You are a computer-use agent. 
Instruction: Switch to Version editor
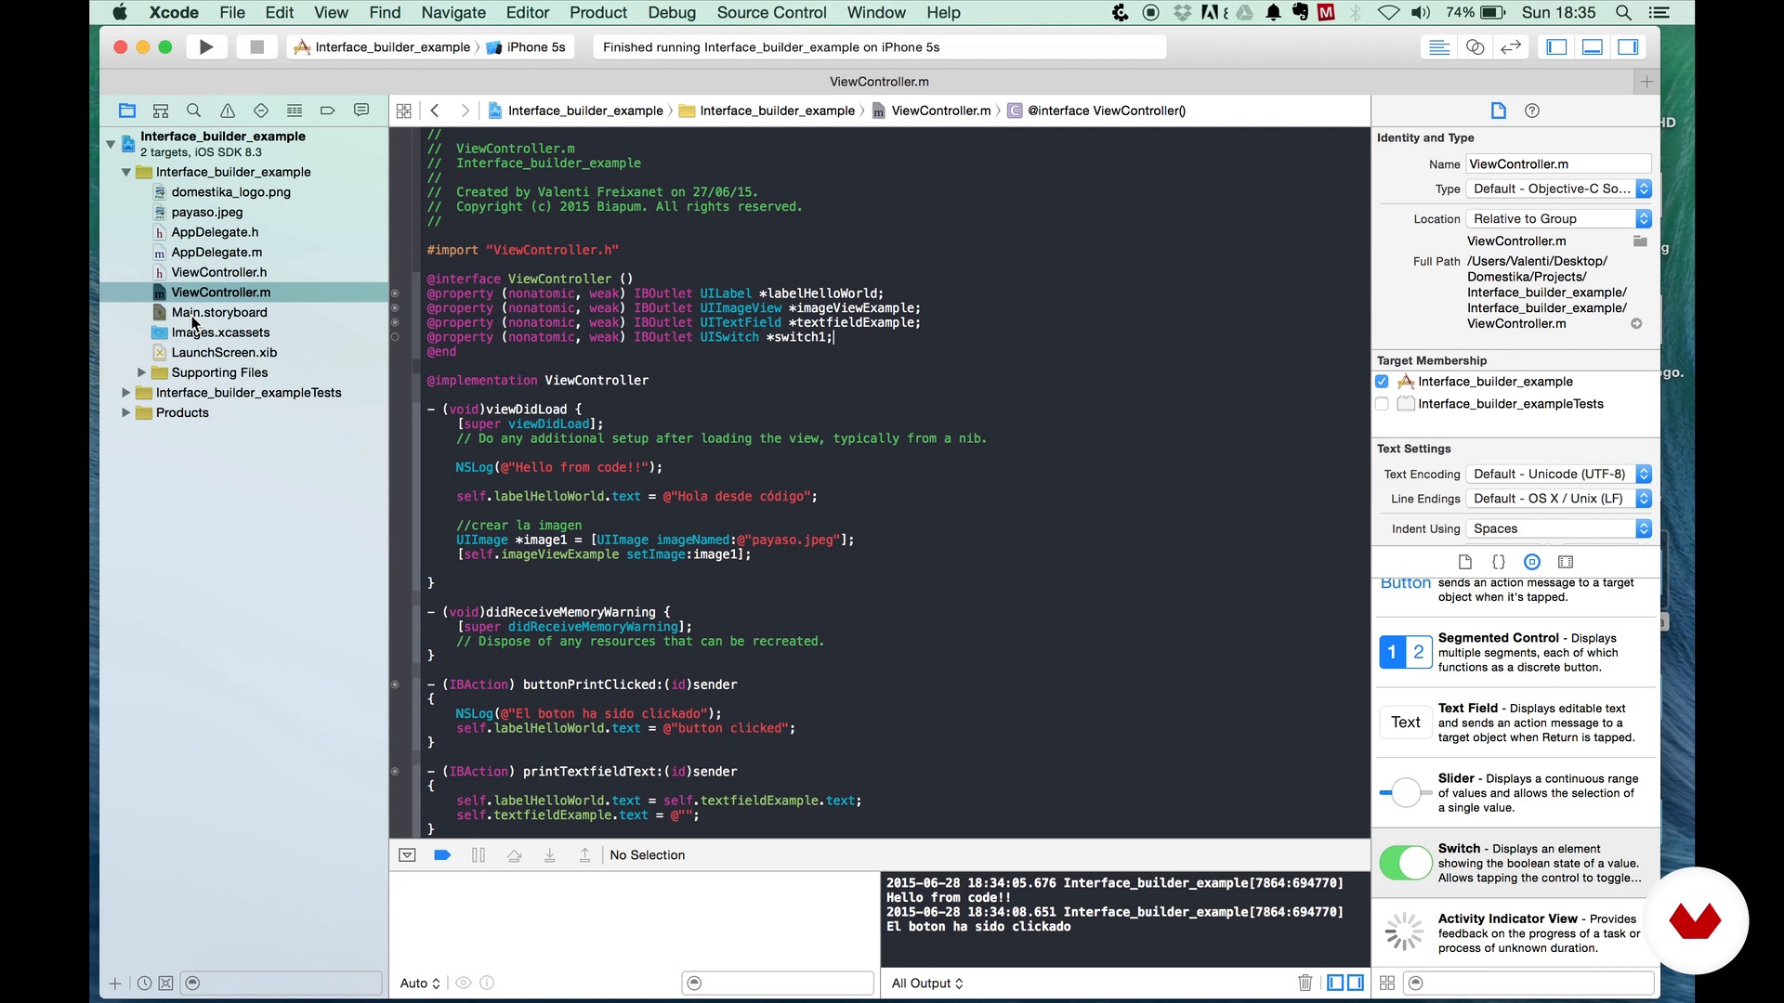1512,47
